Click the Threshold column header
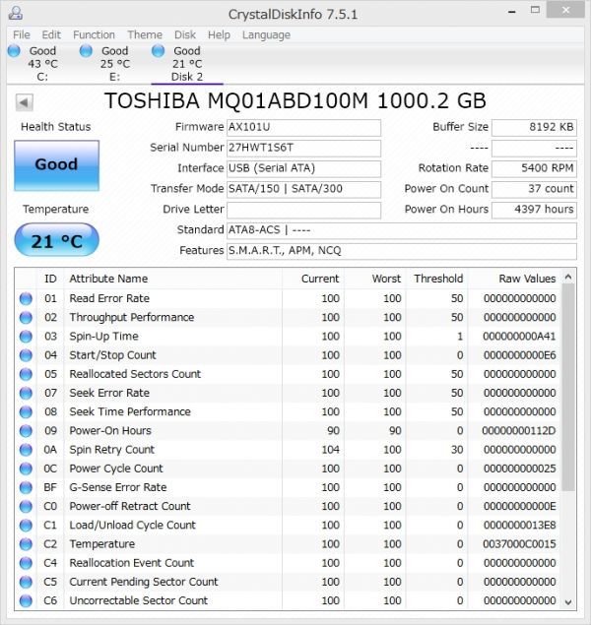 coord(436,279)
